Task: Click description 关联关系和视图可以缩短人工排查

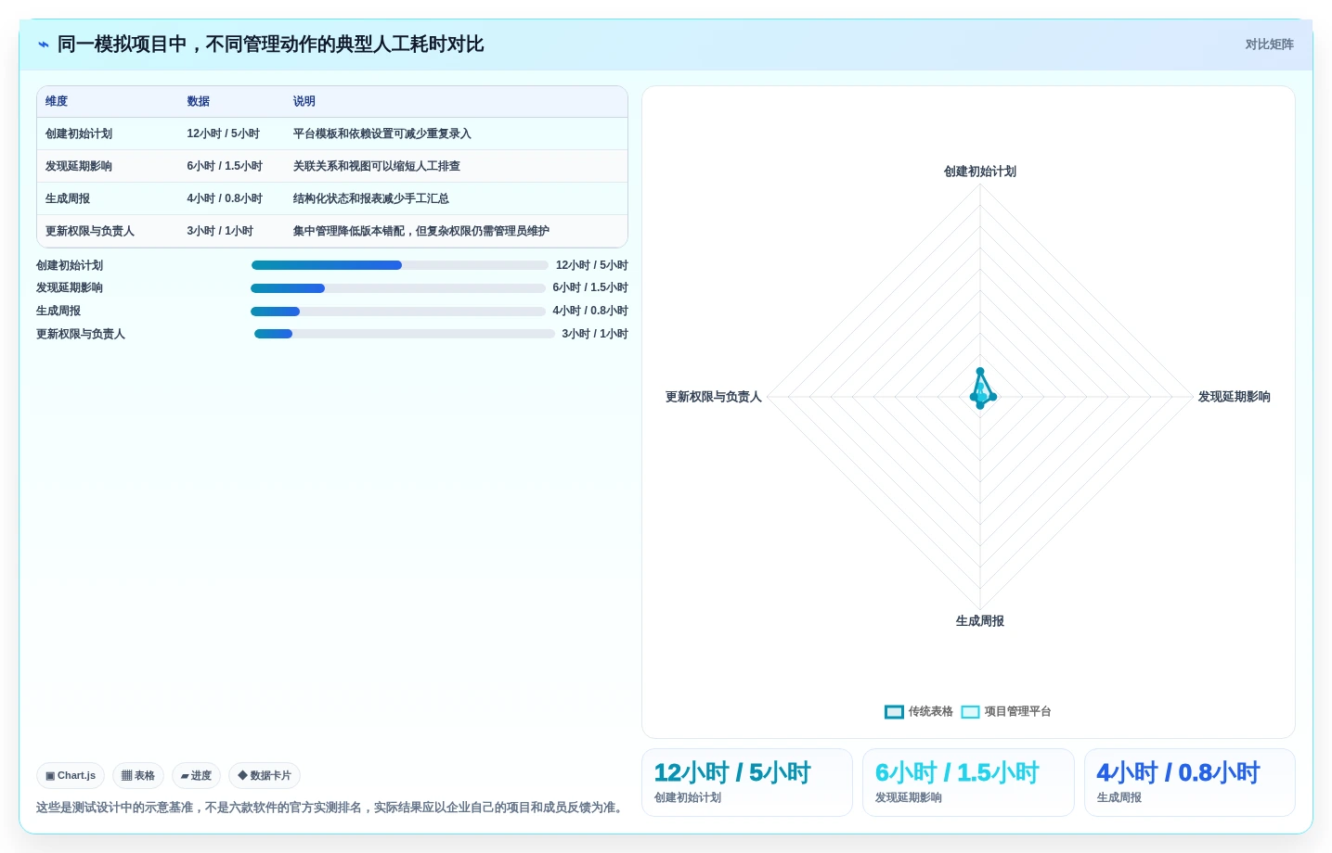Action: point(377,166)
